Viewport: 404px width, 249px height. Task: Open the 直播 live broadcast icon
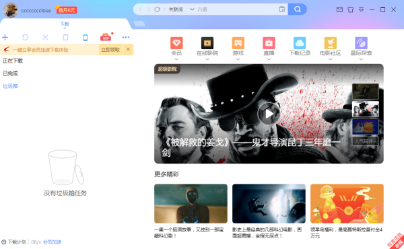tap(269, 43)
